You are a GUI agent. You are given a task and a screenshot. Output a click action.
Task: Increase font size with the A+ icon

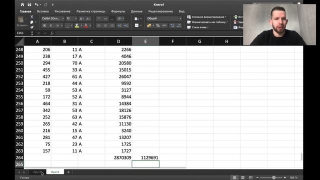(81, 18)
